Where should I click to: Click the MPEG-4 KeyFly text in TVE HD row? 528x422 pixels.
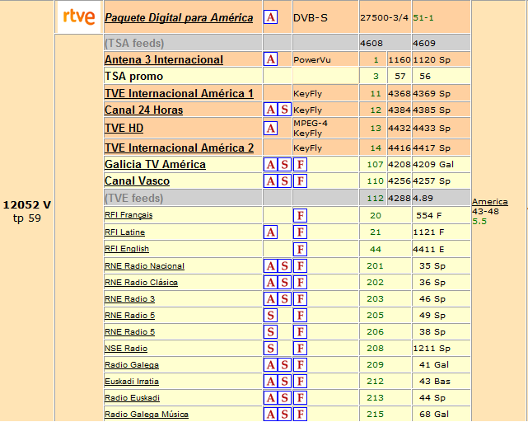tap(311, 128)
